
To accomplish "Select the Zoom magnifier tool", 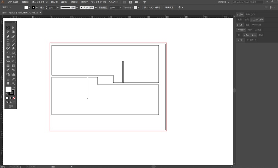I will click(x=13, y=83).
